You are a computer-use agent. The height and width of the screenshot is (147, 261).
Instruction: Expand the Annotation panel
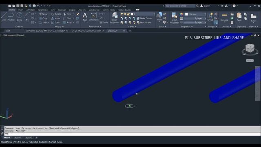click(x=95, y=27)
